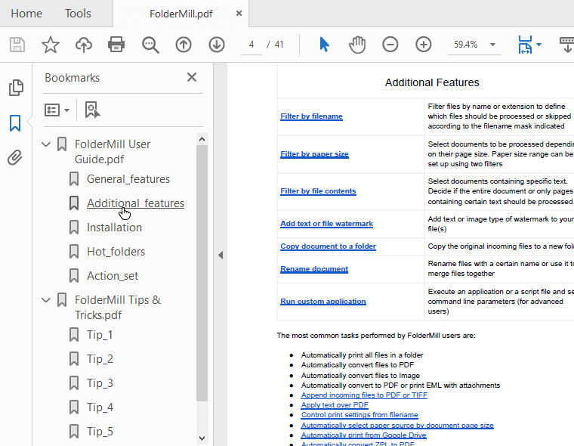Open the Filter by paper size link

tap(314, 154)
